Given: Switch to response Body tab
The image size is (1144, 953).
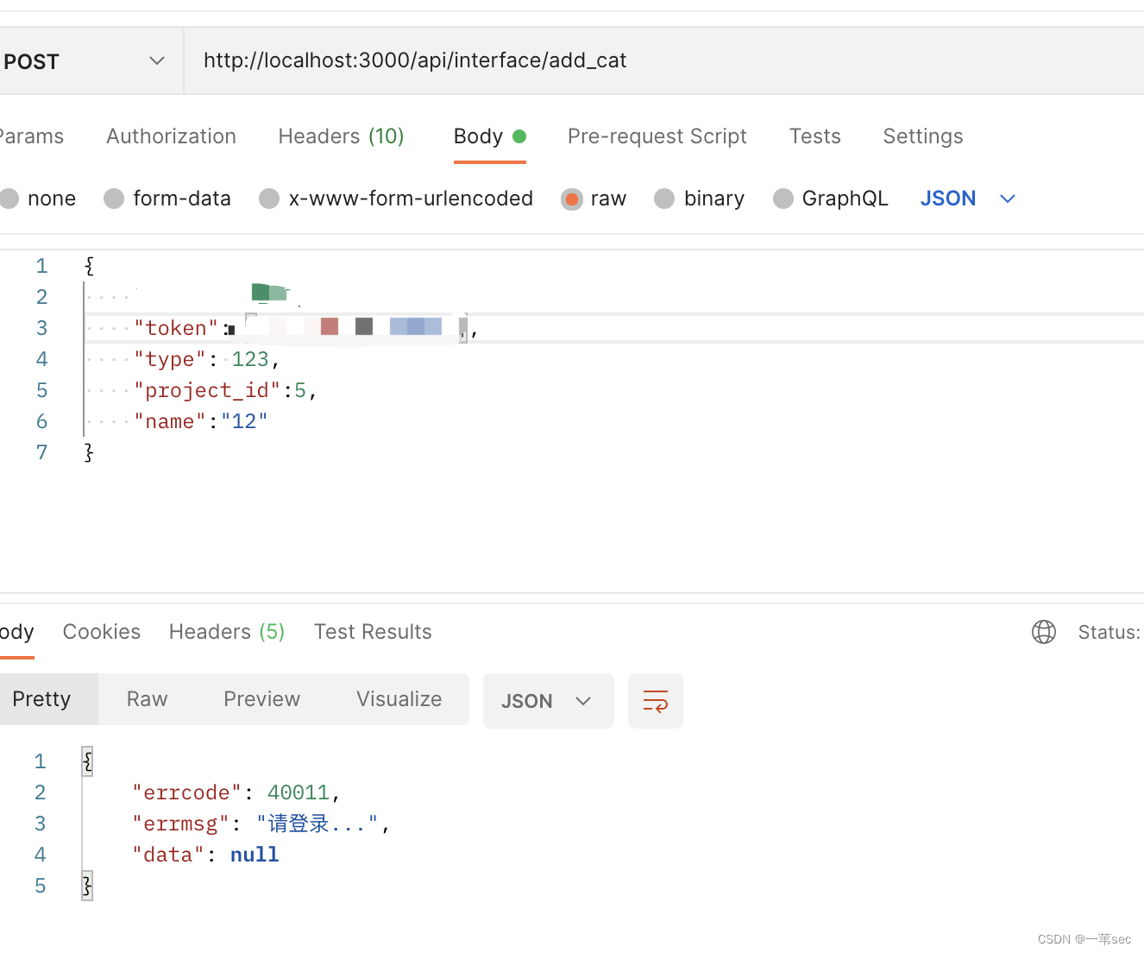Looking at the screenshot, I should (16, 632).
